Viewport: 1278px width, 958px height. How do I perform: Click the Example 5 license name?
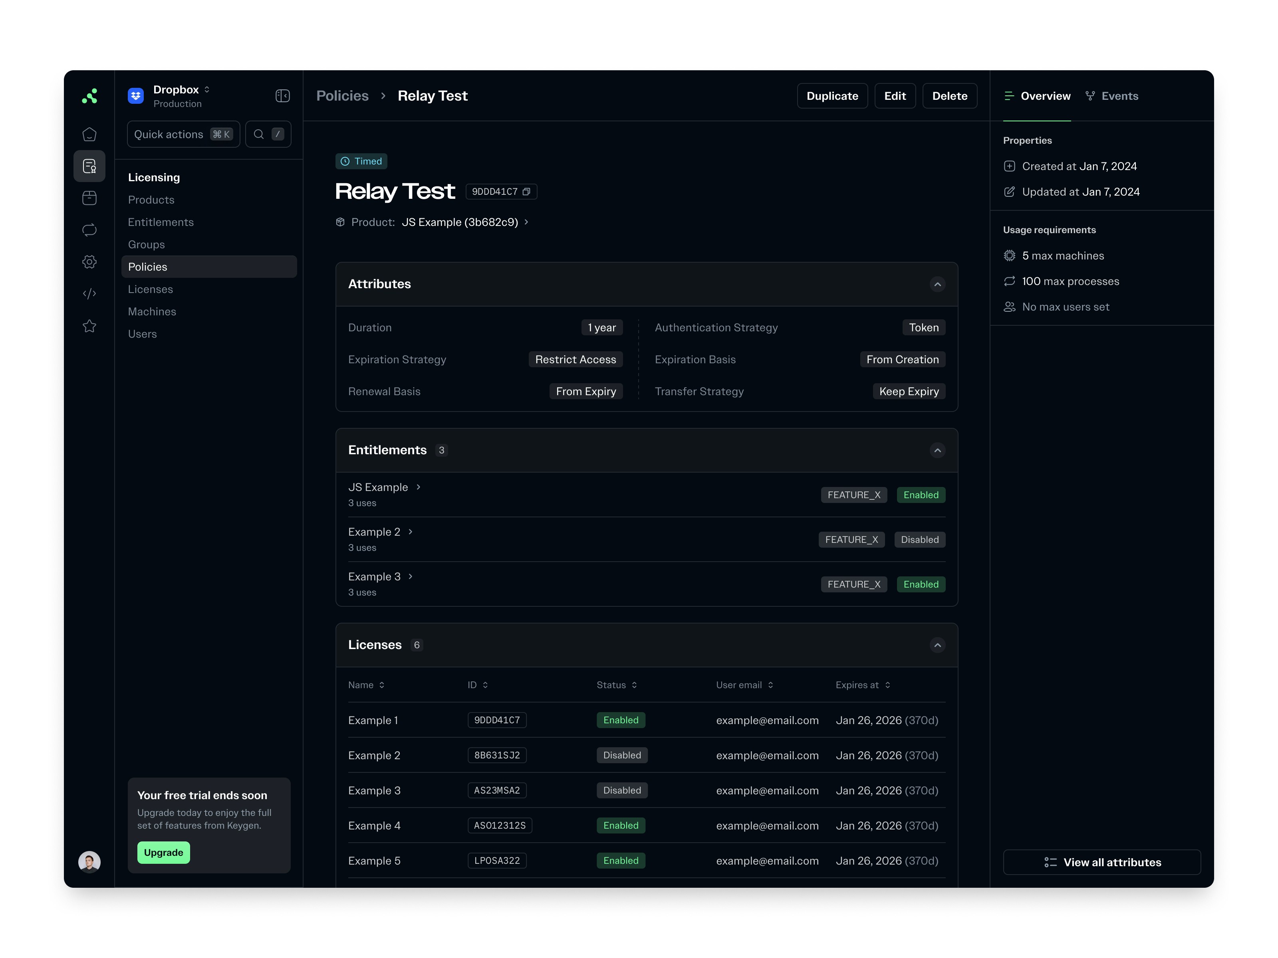374,861
